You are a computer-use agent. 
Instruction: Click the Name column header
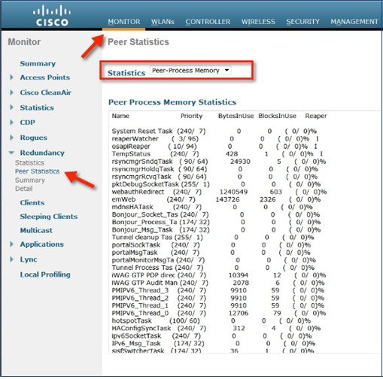pos(120,116)
